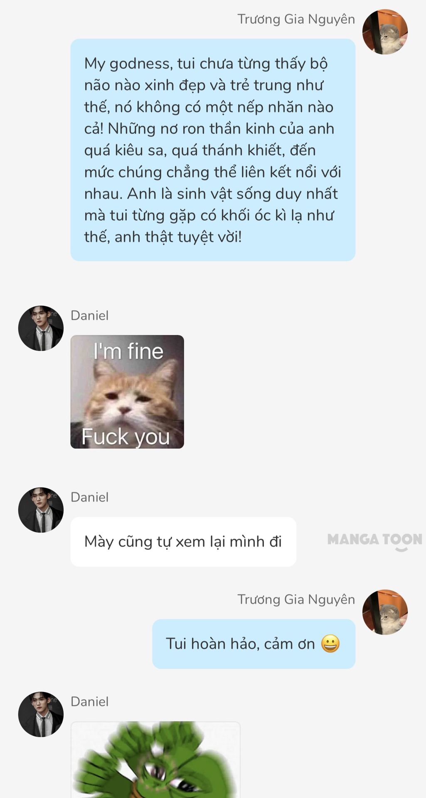Select the 'Tui hoàn hảo, cảm ơn' bubble
This screenshot has width=426, height=798.
pyautogui.click(x=254, y=644)
